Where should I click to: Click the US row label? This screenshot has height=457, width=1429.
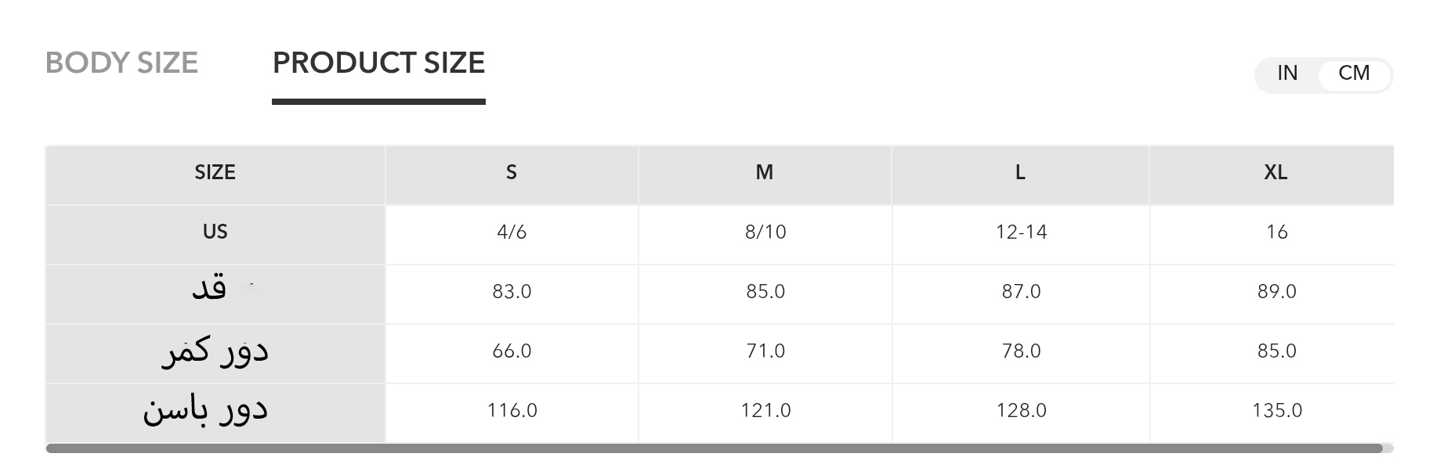[x=215, y=232]
